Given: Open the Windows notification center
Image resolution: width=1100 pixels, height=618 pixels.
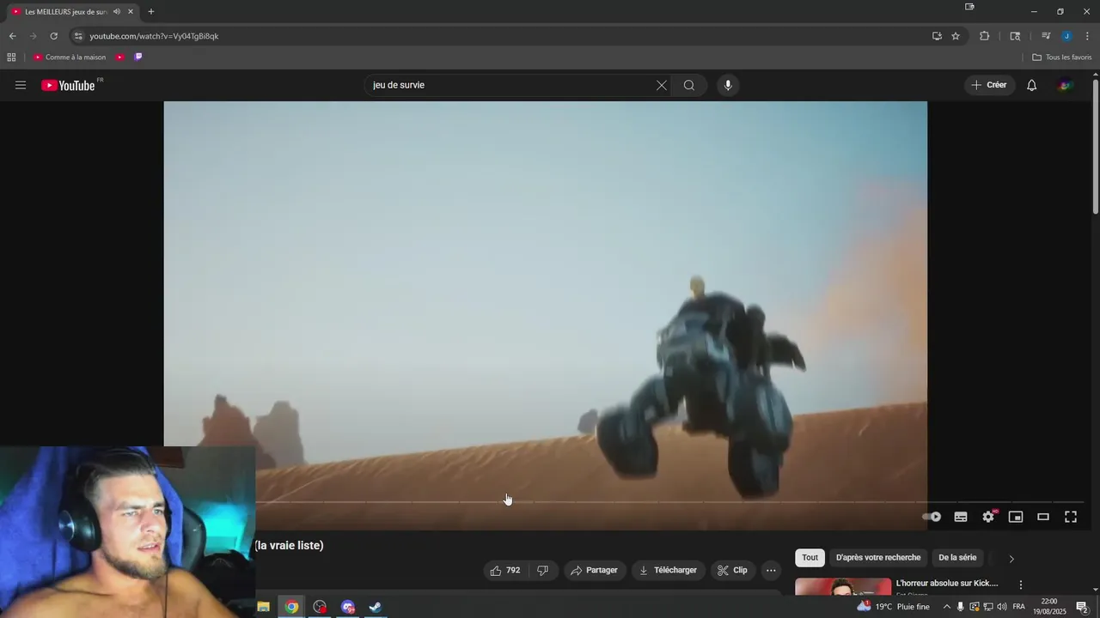Looking at the screenshot, I should click(1082, 607).
